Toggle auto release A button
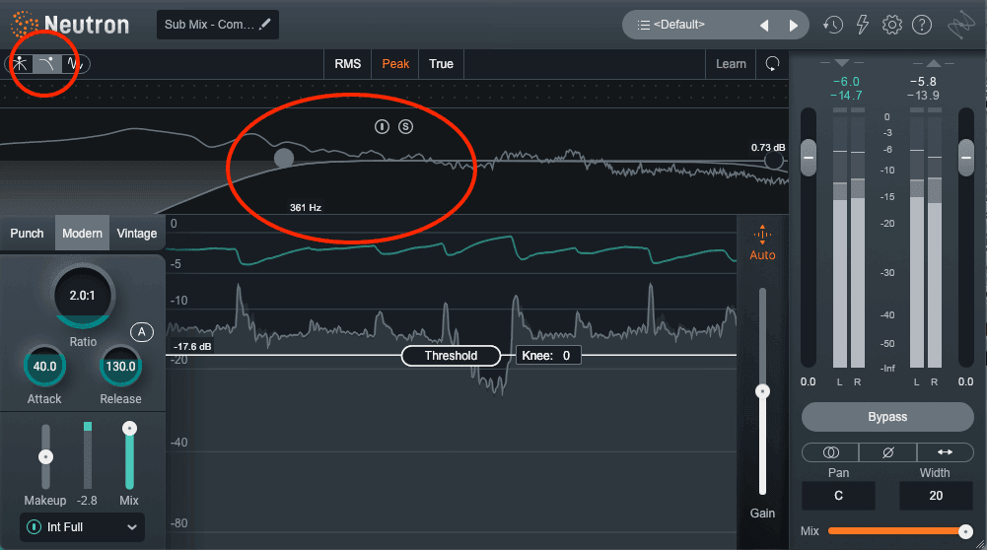Image resolution: width=987 pixels, height=550 pixels. 142,331
